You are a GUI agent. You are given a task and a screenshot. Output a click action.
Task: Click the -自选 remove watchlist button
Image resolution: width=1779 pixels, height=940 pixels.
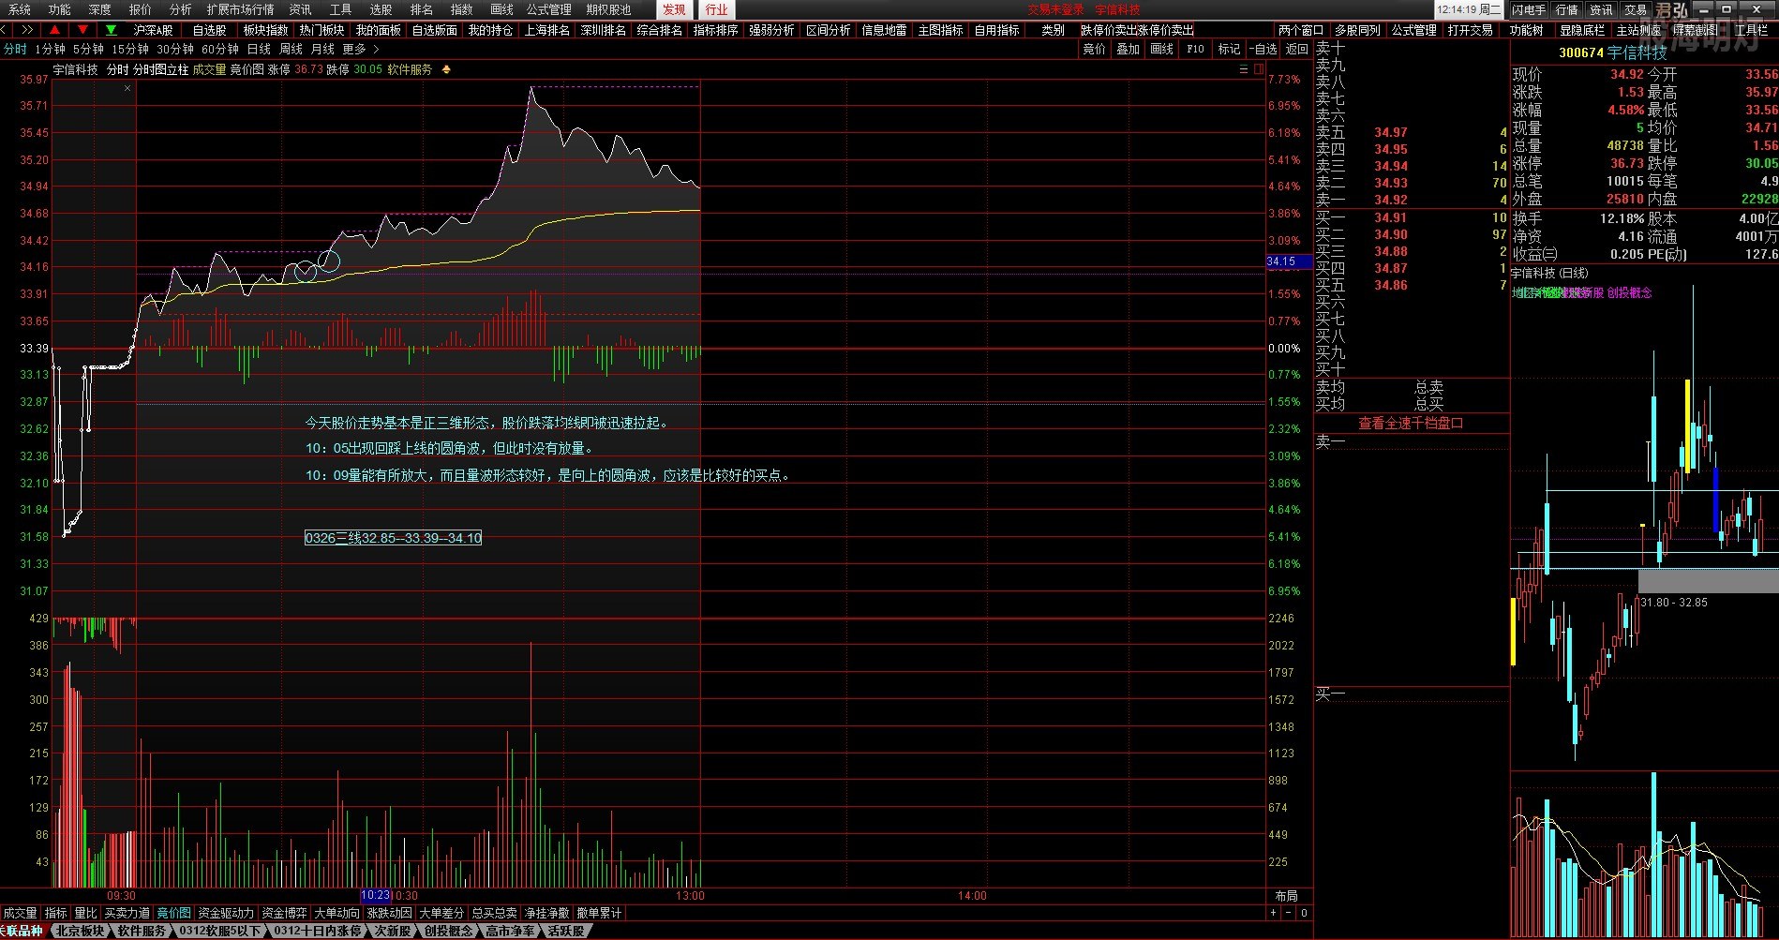pyautogui.click(x=1263, y=49)
